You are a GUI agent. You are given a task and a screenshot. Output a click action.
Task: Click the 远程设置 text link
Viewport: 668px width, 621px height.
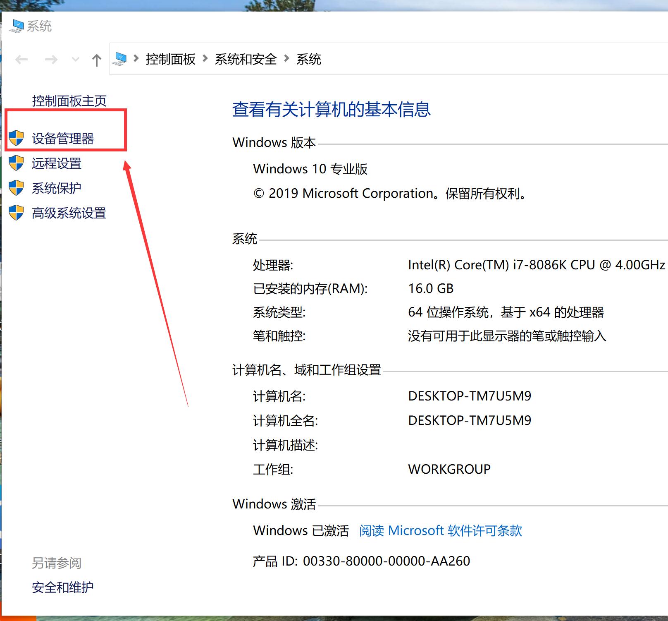57,163
